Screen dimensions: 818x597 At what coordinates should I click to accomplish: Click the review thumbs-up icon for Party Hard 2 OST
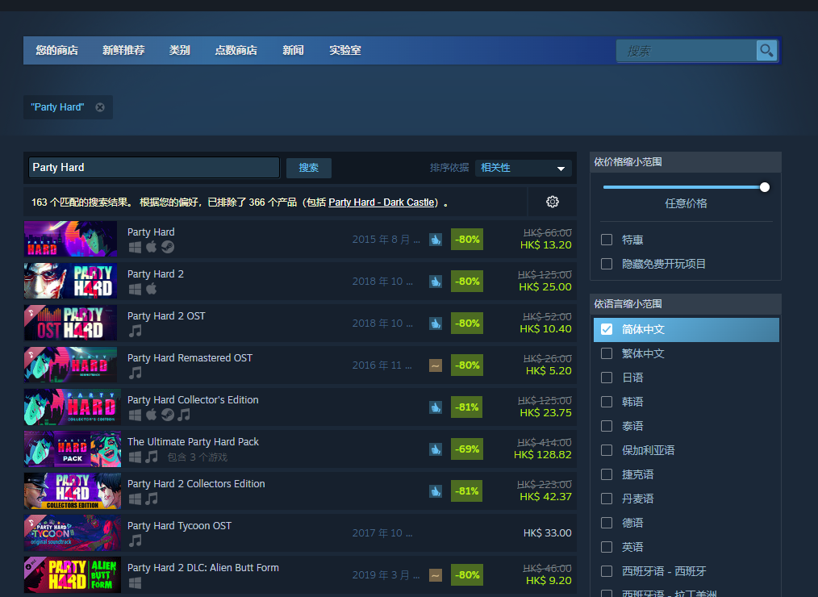coord(436,323)
